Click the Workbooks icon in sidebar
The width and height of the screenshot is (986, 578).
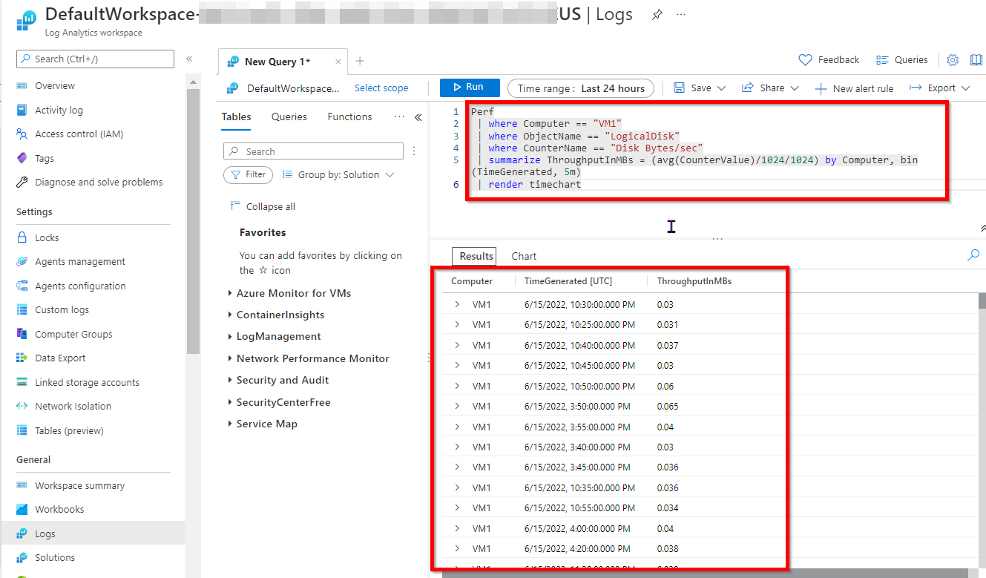[22, 510]
